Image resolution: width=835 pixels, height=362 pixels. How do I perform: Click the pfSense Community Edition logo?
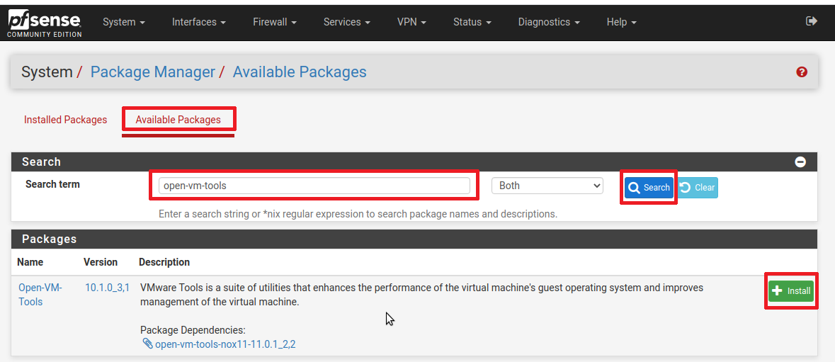click(44, 23)
